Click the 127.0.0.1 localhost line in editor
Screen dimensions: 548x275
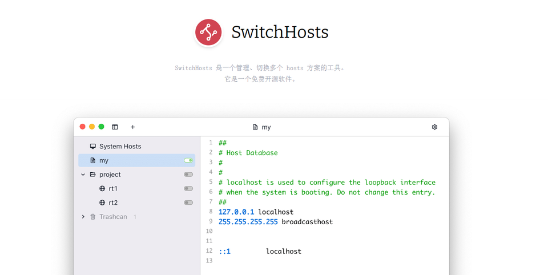[256, 212]
